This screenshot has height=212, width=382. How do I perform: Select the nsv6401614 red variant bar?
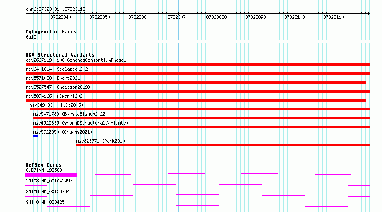(x=197, y=73)
